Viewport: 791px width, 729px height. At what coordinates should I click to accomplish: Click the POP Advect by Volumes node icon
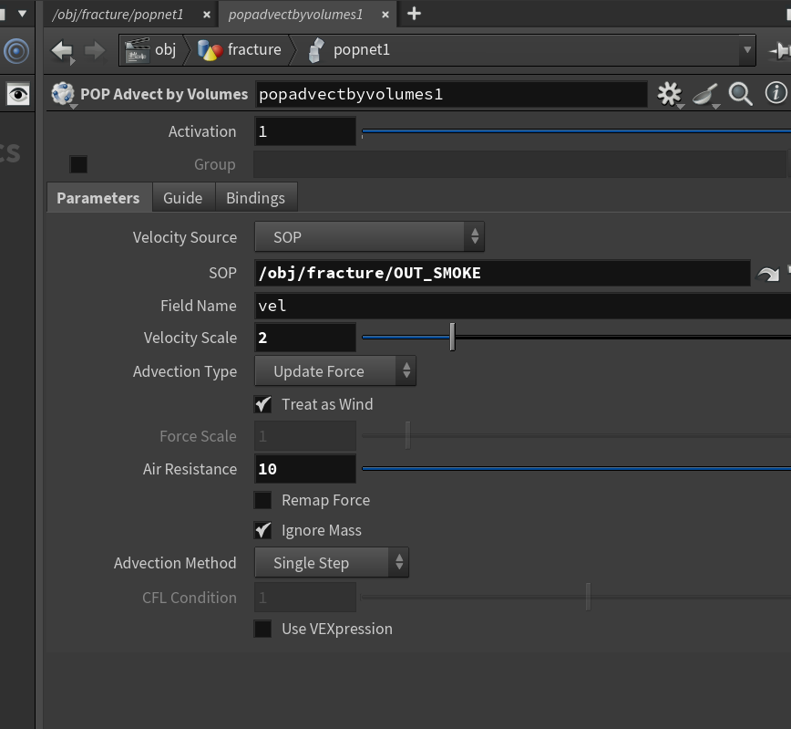[63, 94]
